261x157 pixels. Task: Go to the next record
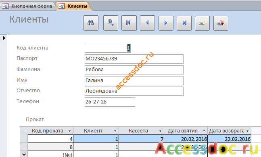click(x=166, y=23)
